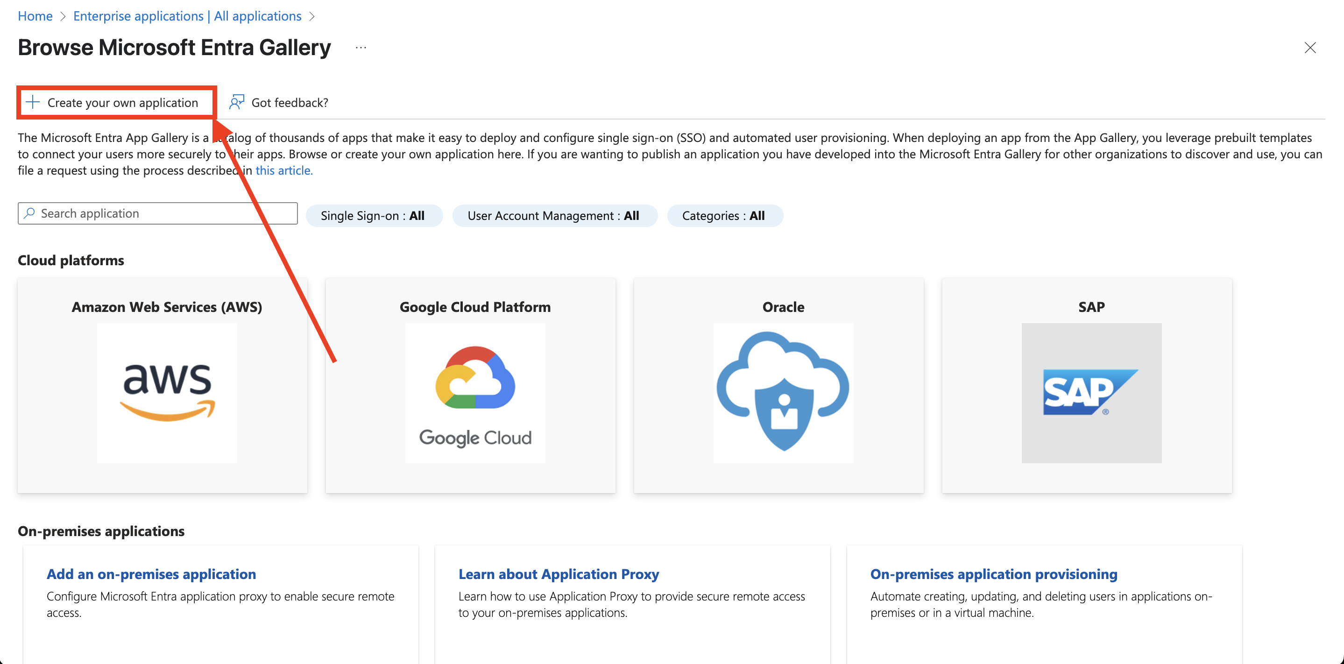
Task: Close the Browse Microsoft Entra Gallery pane
Action: [x=1310, y=48]
